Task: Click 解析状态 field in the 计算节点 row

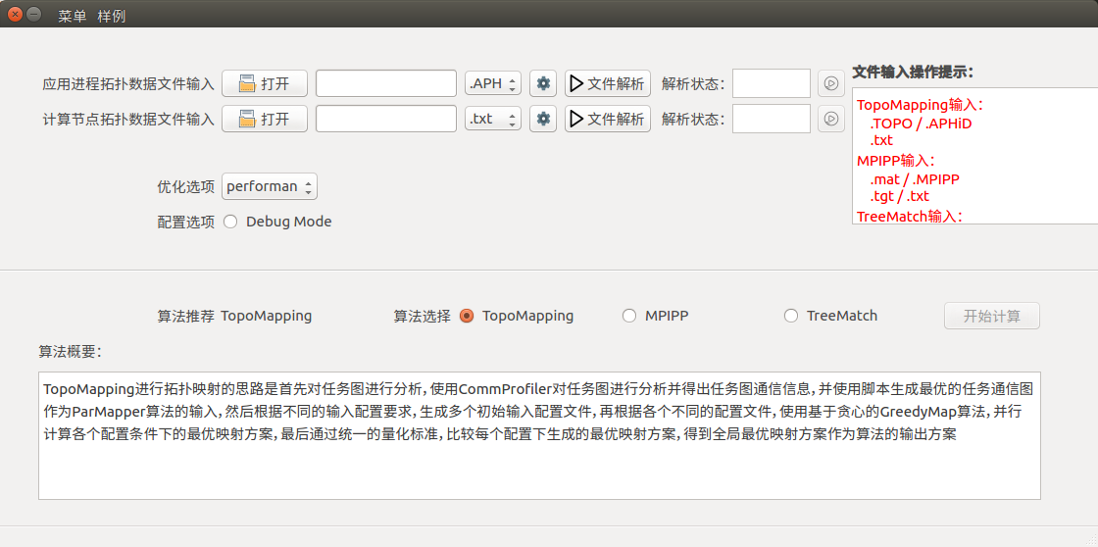Action: point(771,119)
